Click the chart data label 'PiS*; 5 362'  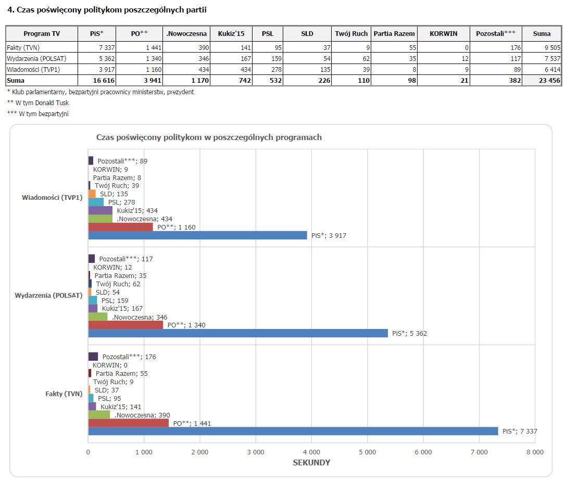point(409,333)
